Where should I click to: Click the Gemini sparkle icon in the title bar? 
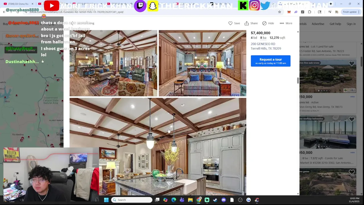point(331,4)
